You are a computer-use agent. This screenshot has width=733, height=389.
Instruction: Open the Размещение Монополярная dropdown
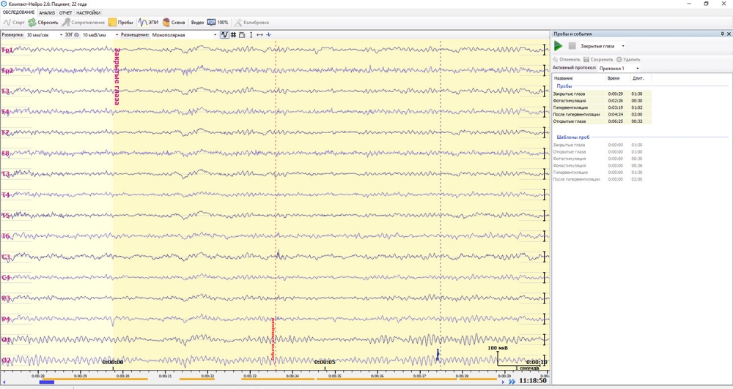point(215,35)
